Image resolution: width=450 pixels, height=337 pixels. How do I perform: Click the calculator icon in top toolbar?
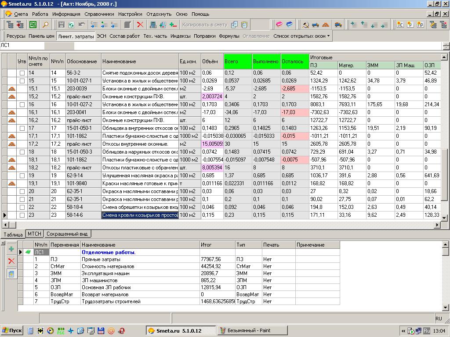click(153, 25)
